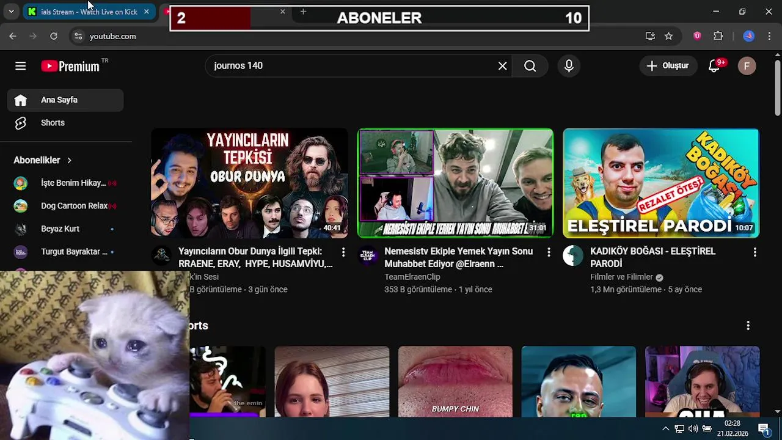
Task: Open the Filmler ve Filimler channel avatar
Action: [573, 255]
